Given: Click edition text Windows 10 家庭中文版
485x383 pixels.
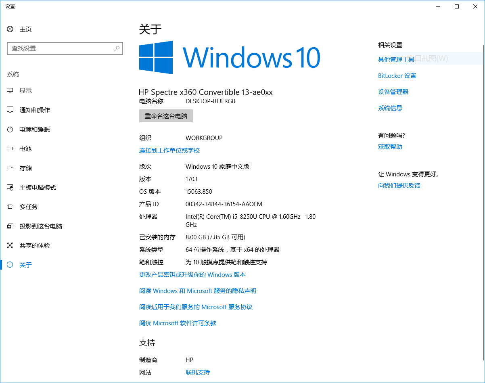Looking at the screenshot, I should point(217,166).
